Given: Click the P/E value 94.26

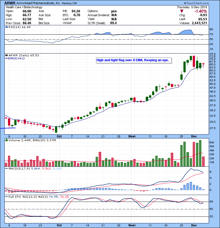Looking at the screenshot, I should click(x=76, y=11).
